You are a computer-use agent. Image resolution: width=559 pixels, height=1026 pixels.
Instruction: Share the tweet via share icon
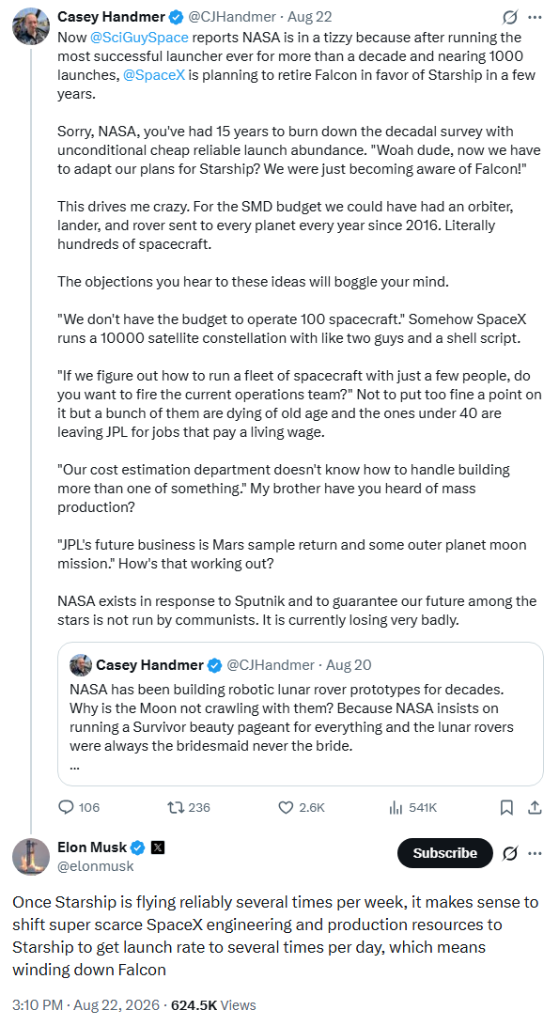pos(535,807)
